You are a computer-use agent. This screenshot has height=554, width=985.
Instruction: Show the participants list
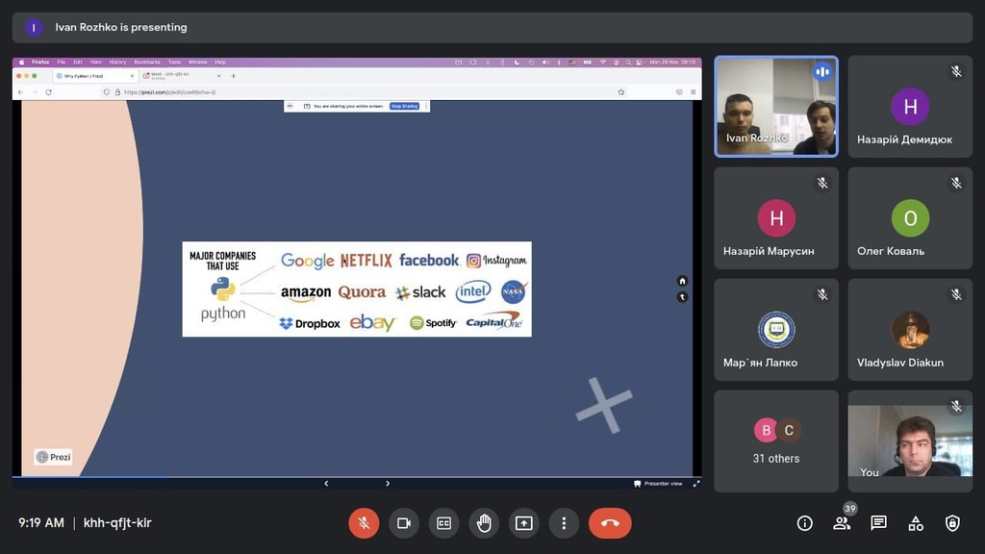click(842, 523)
